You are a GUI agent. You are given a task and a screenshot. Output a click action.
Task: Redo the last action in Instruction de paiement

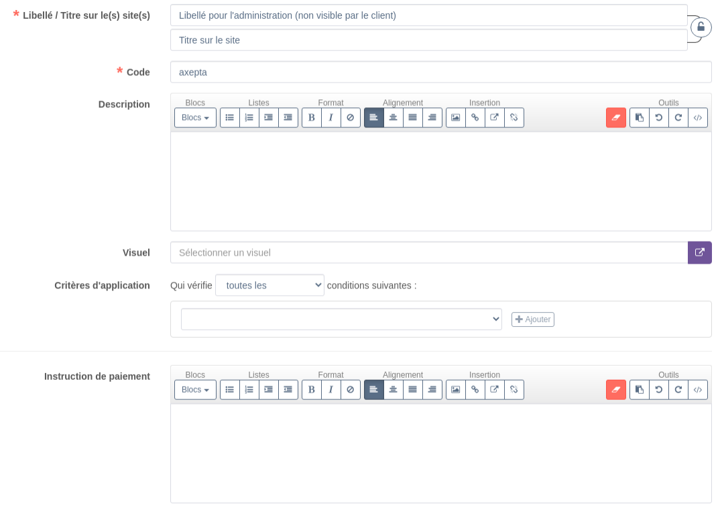678,390
